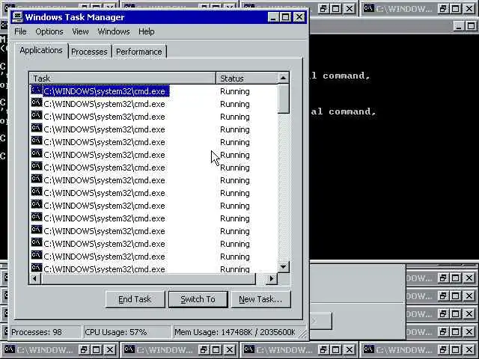This screenshot has width=479, height=359.
Task: Sort the list by the Status column header
Action: click(x=247, y=78)
